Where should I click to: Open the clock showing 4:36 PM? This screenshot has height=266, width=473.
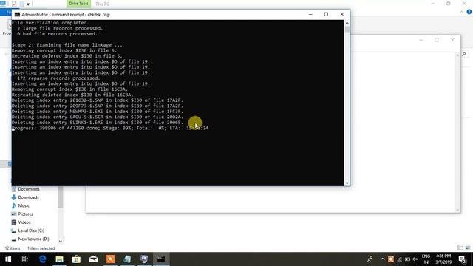tap(443, 259)
